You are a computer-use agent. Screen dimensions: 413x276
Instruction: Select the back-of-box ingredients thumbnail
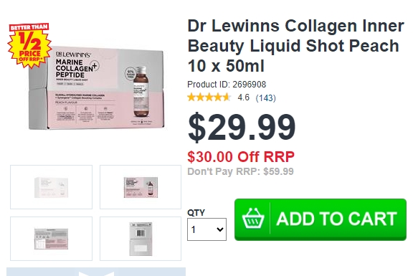(51, 239)
